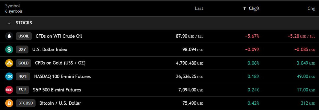Open the USOIL ticker badge

pyautogui.click(x=24, y=36)
